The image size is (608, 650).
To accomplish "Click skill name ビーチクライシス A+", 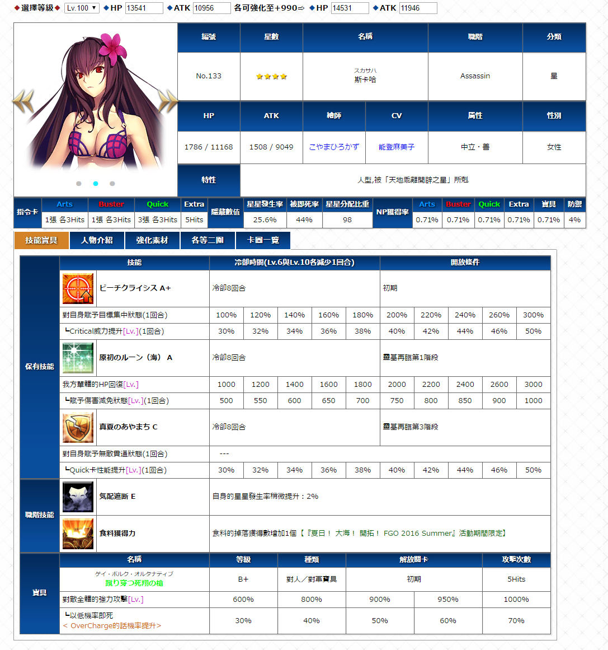I will [x=135, y=288].
